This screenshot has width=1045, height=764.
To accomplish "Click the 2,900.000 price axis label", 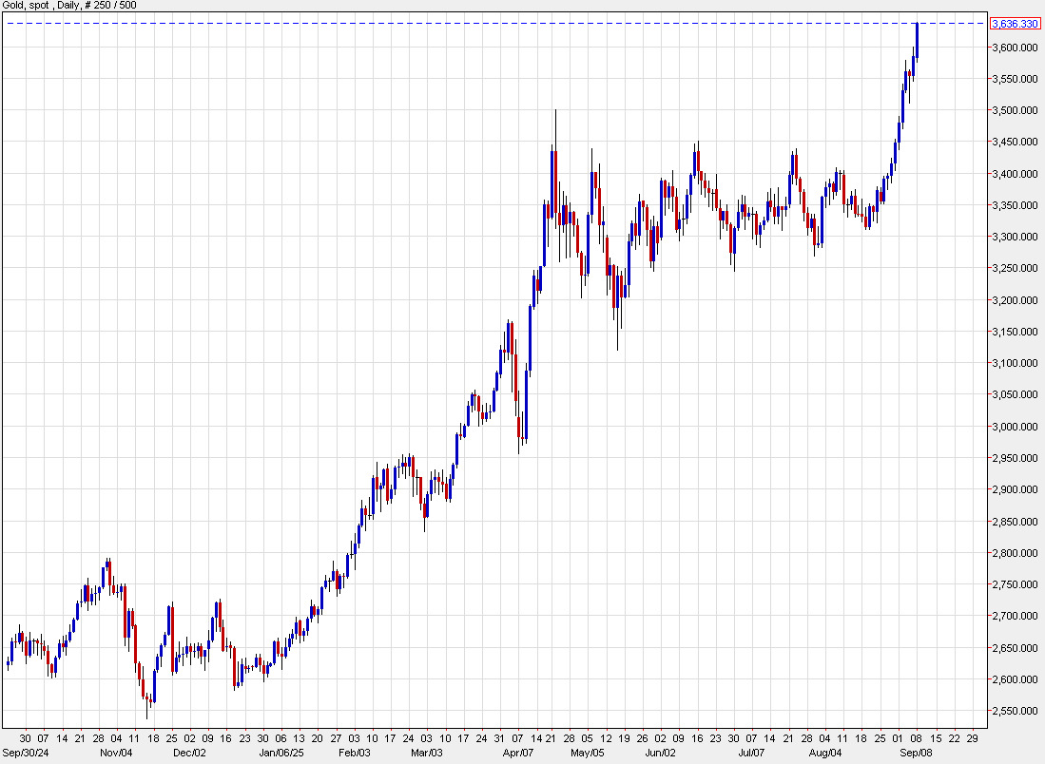I will [1015, 489].
